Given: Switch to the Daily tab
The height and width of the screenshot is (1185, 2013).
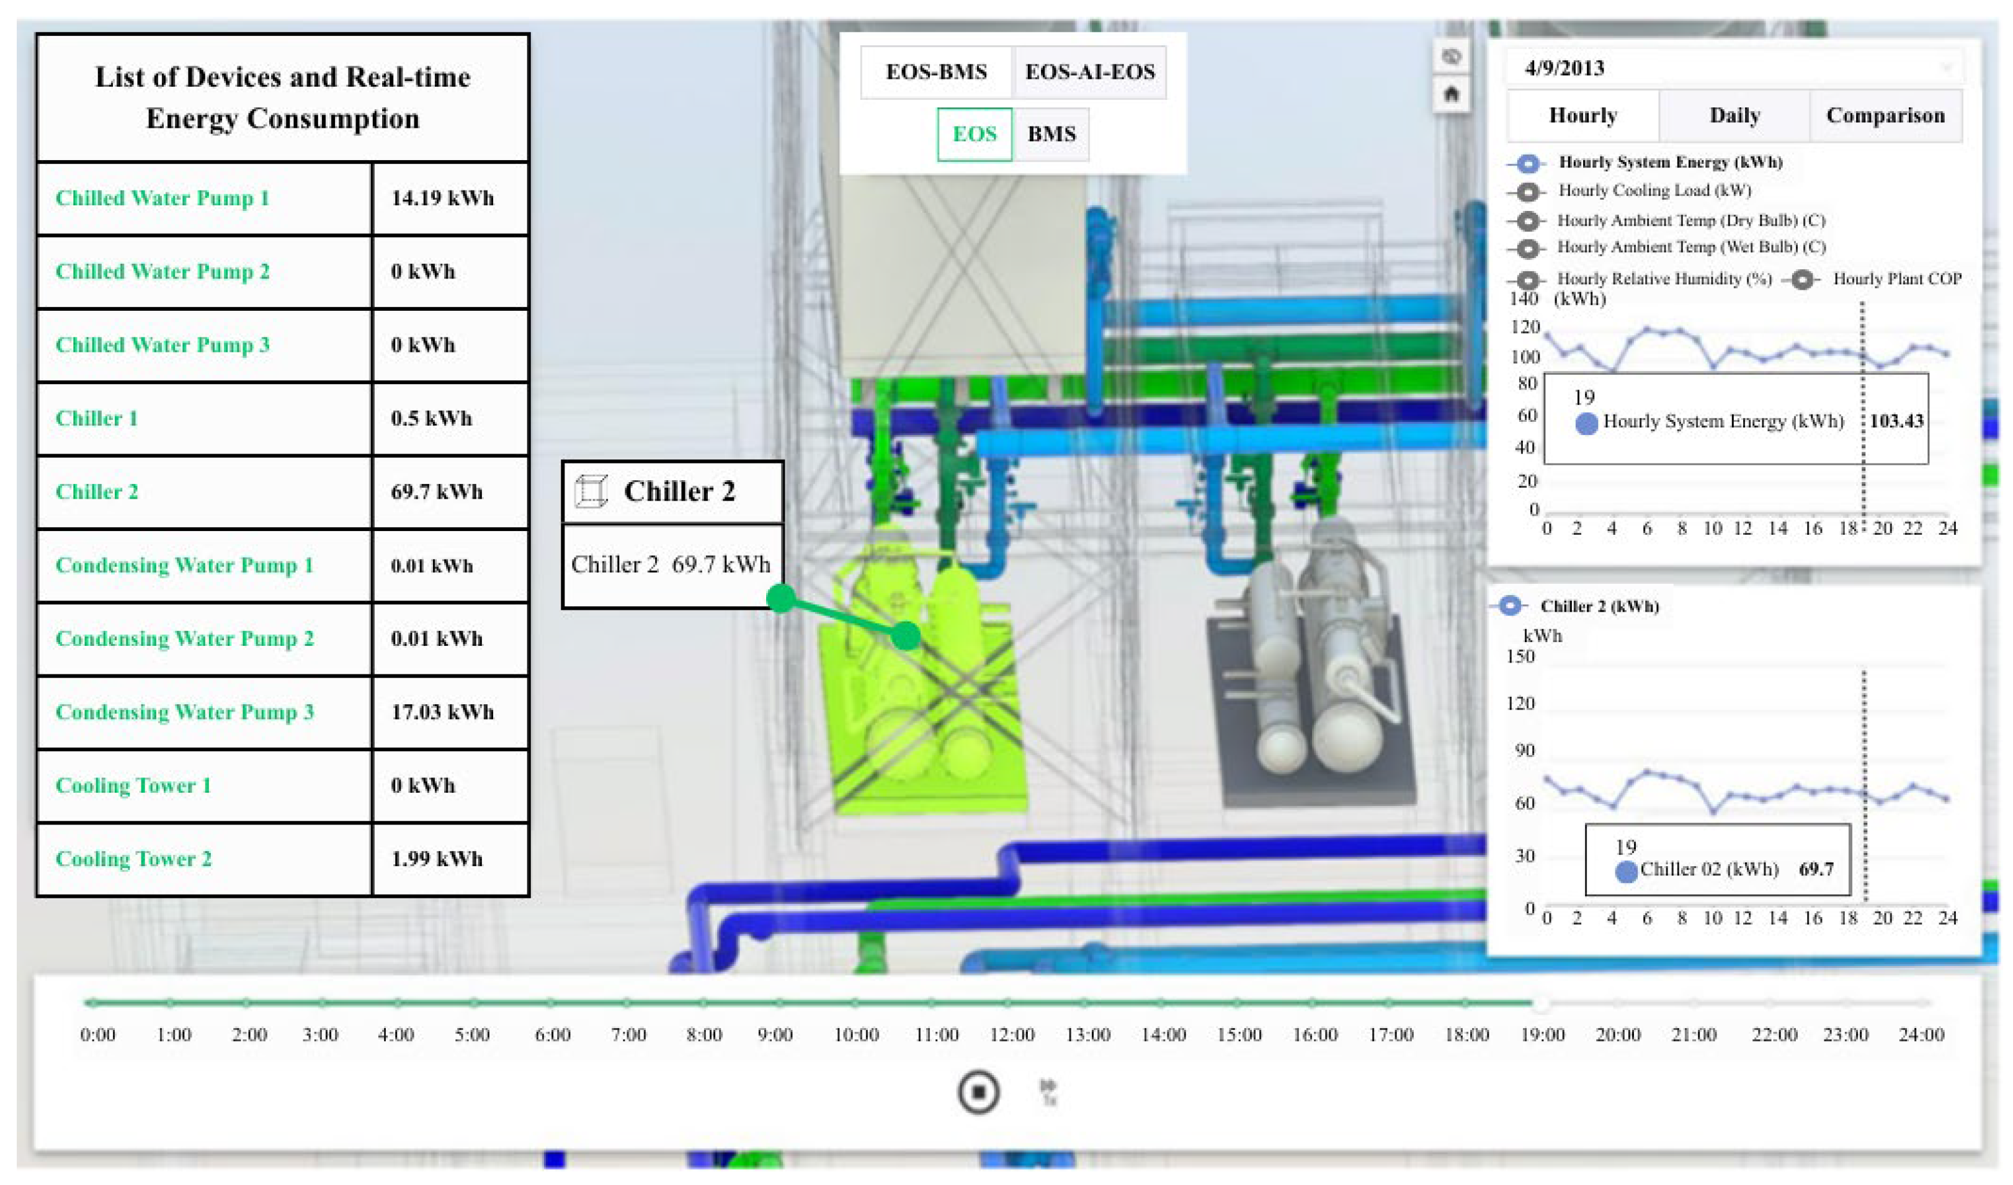Looking at the screenshot, I should click(x=1734, y=116).
